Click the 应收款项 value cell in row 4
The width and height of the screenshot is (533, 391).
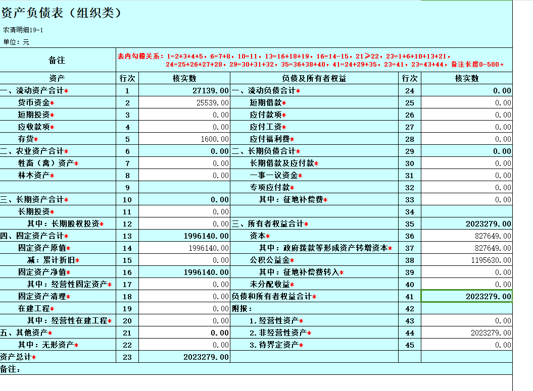tap(184, 127)
